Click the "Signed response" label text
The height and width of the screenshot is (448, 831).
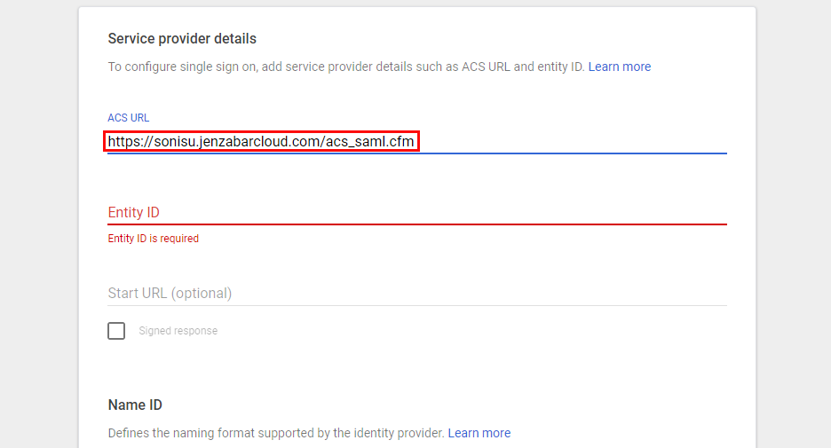(178, 331)
